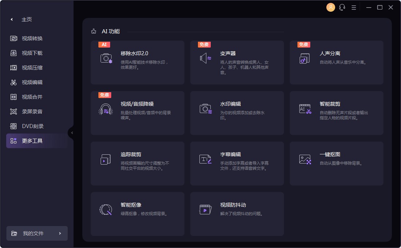Open the 一键抠图 background remover

[x=336, y=163]
